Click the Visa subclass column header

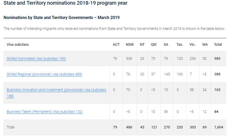[x=18, y=44]
